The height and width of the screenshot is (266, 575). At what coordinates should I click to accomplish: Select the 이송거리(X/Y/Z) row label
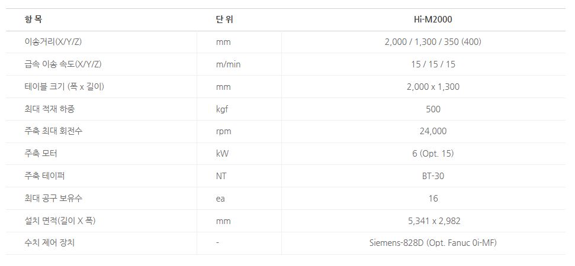tap(56, 42)
